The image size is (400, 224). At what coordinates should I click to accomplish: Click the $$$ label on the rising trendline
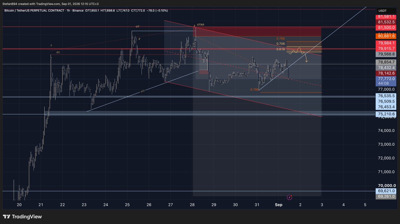(x=142, y=91)
